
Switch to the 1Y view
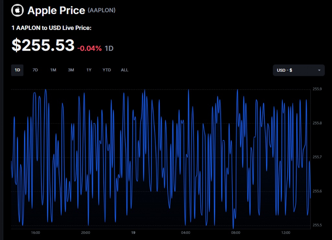[89, 70]
